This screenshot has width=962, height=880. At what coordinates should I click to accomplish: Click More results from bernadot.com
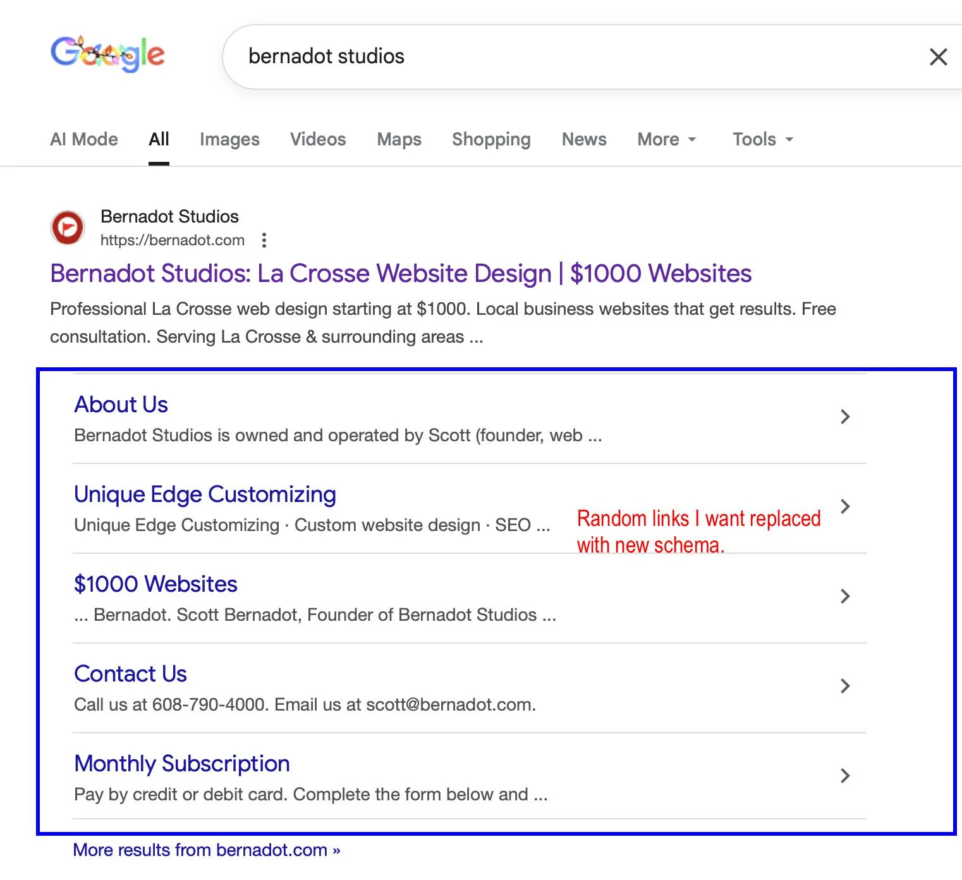207,850
